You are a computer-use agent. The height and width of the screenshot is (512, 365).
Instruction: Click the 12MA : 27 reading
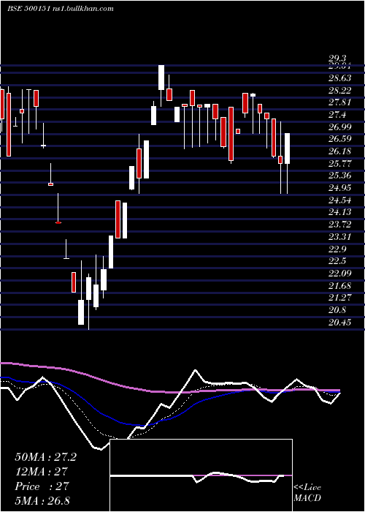tap(41, 472)
